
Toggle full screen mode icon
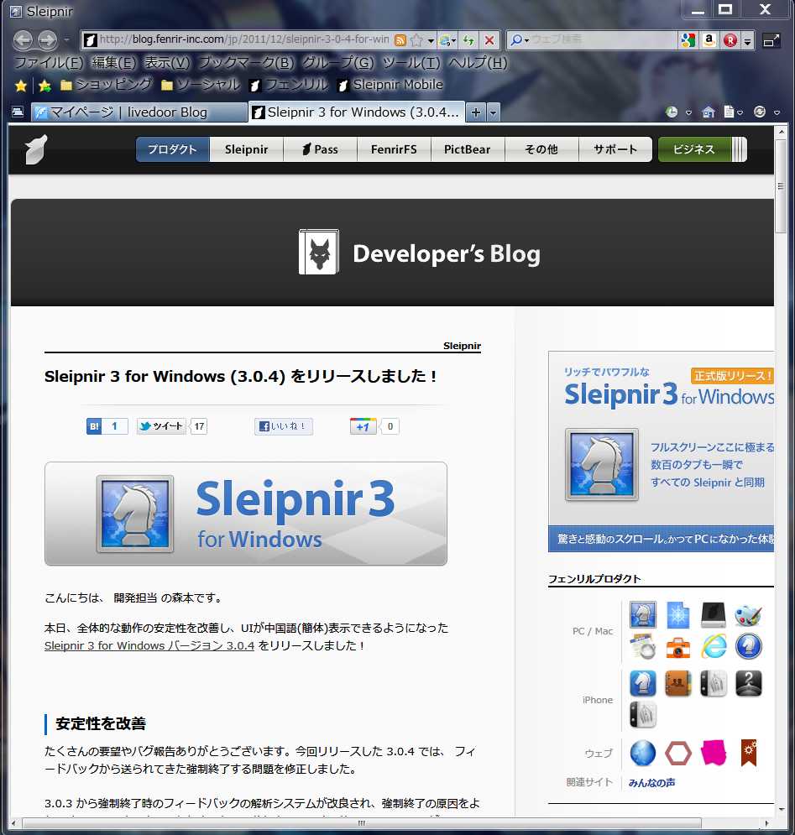771,40
